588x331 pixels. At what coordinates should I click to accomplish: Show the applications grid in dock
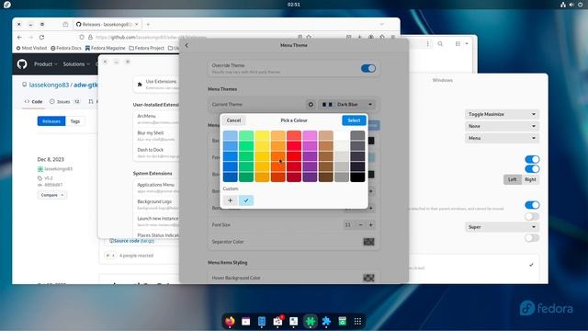[x=357, y=321]
